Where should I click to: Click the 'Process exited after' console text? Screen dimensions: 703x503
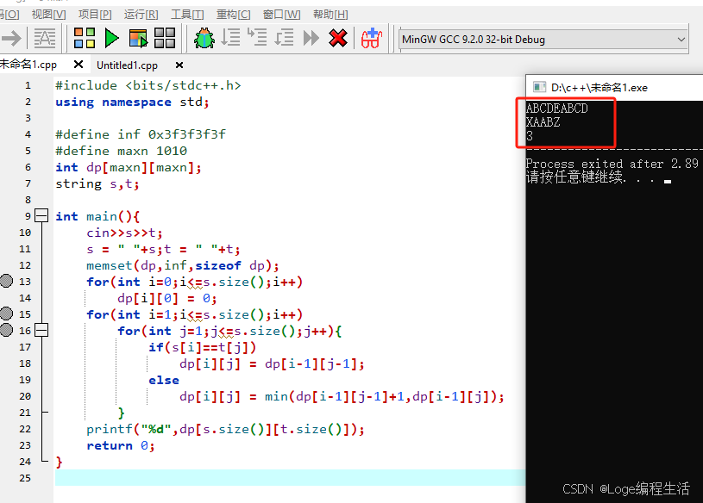[612, 164]
